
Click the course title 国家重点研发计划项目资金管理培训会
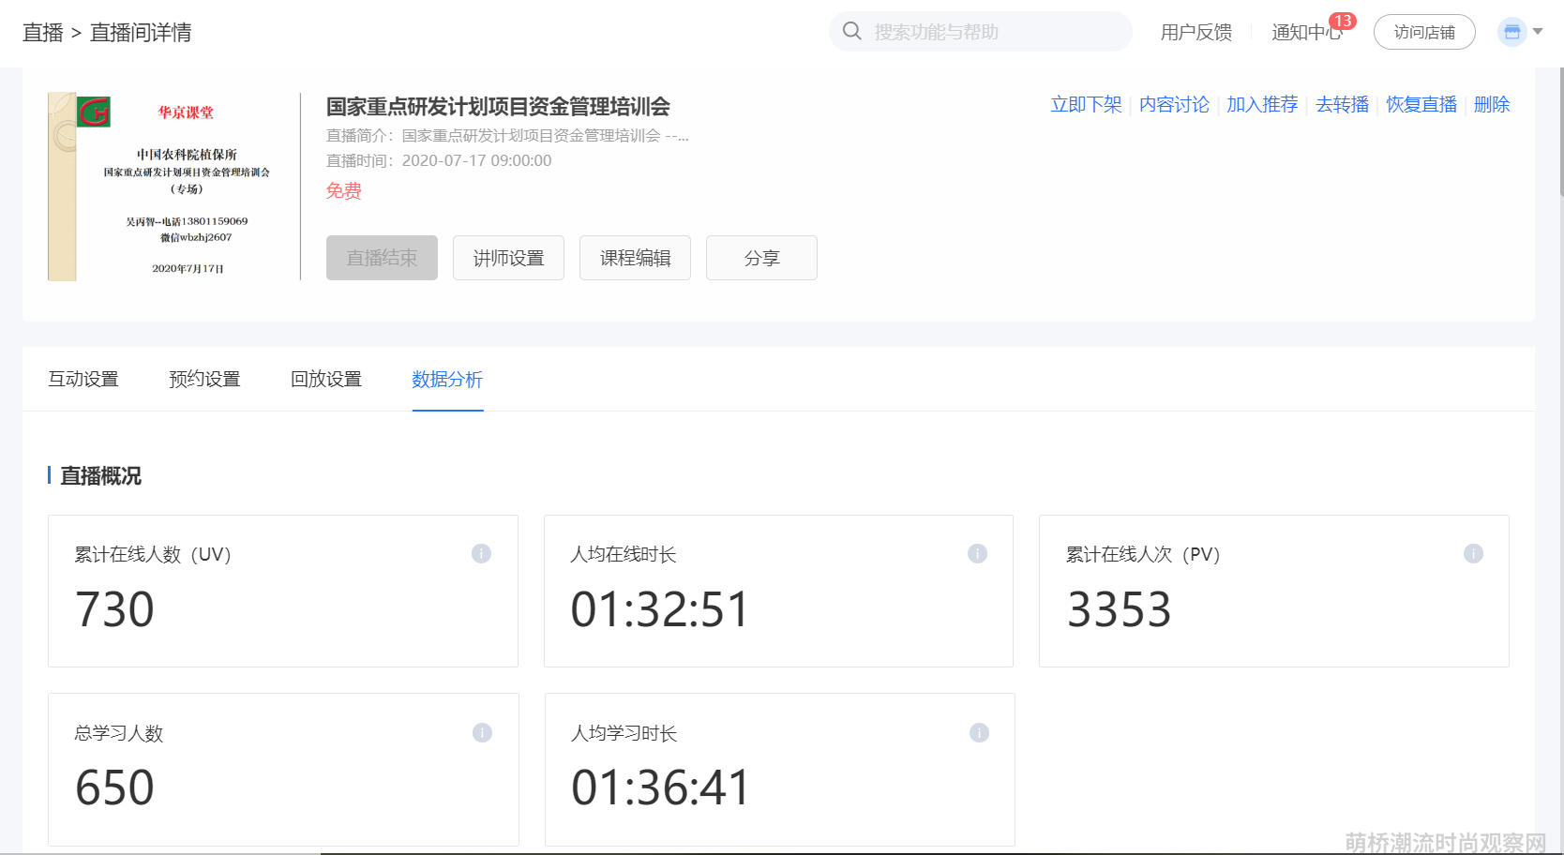click(x=498, y=107)
